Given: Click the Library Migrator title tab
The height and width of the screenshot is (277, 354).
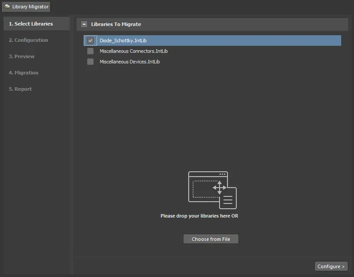Looking at the screenshot, I should pyautogui.click(x=26, y=7).
